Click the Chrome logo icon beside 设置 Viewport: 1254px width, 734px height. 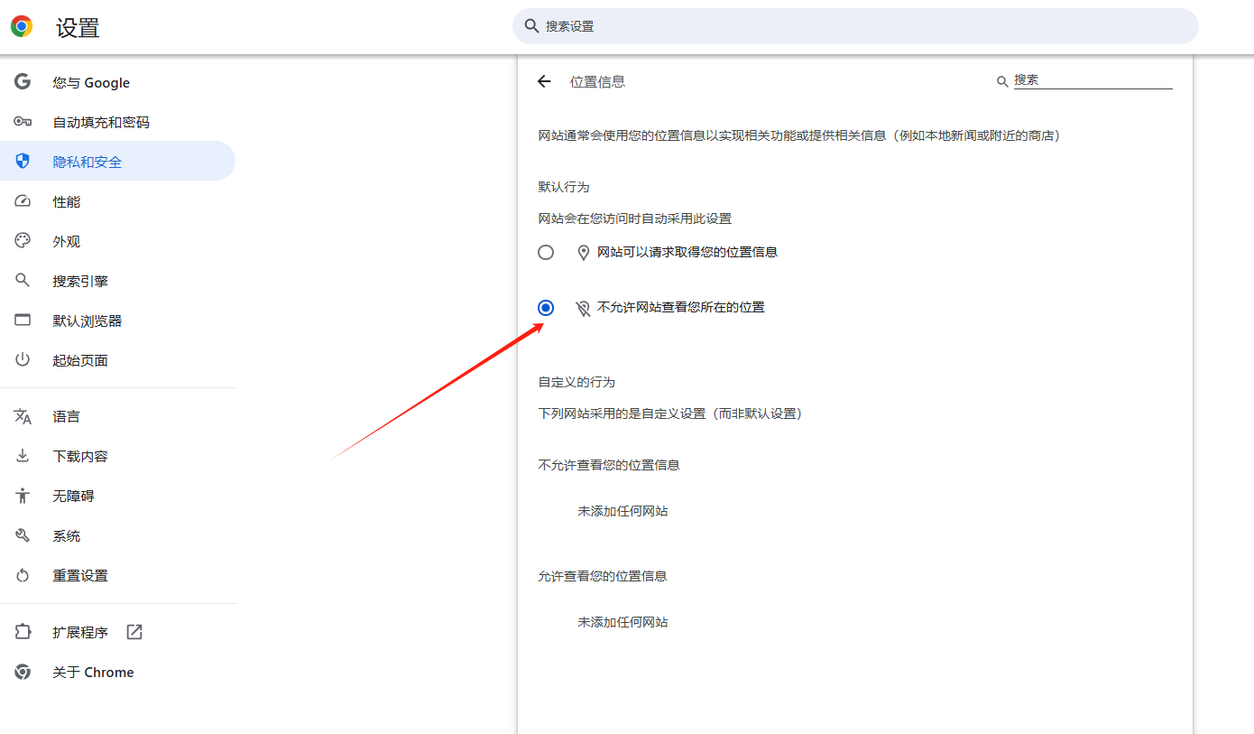tap(22, 26)
